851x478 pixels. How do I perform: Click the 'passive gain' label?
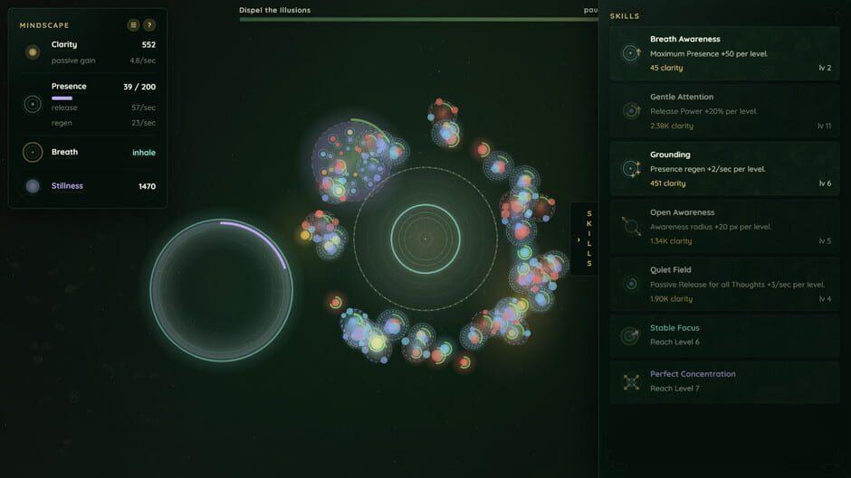coord(73,61)
